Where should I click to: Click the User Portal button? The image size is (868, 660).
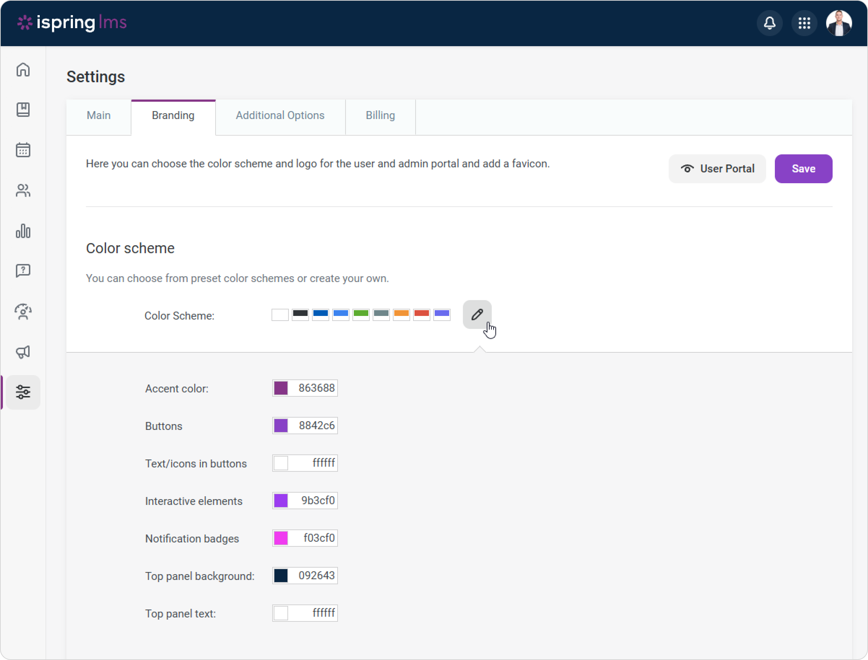click(x=717, y=169)
